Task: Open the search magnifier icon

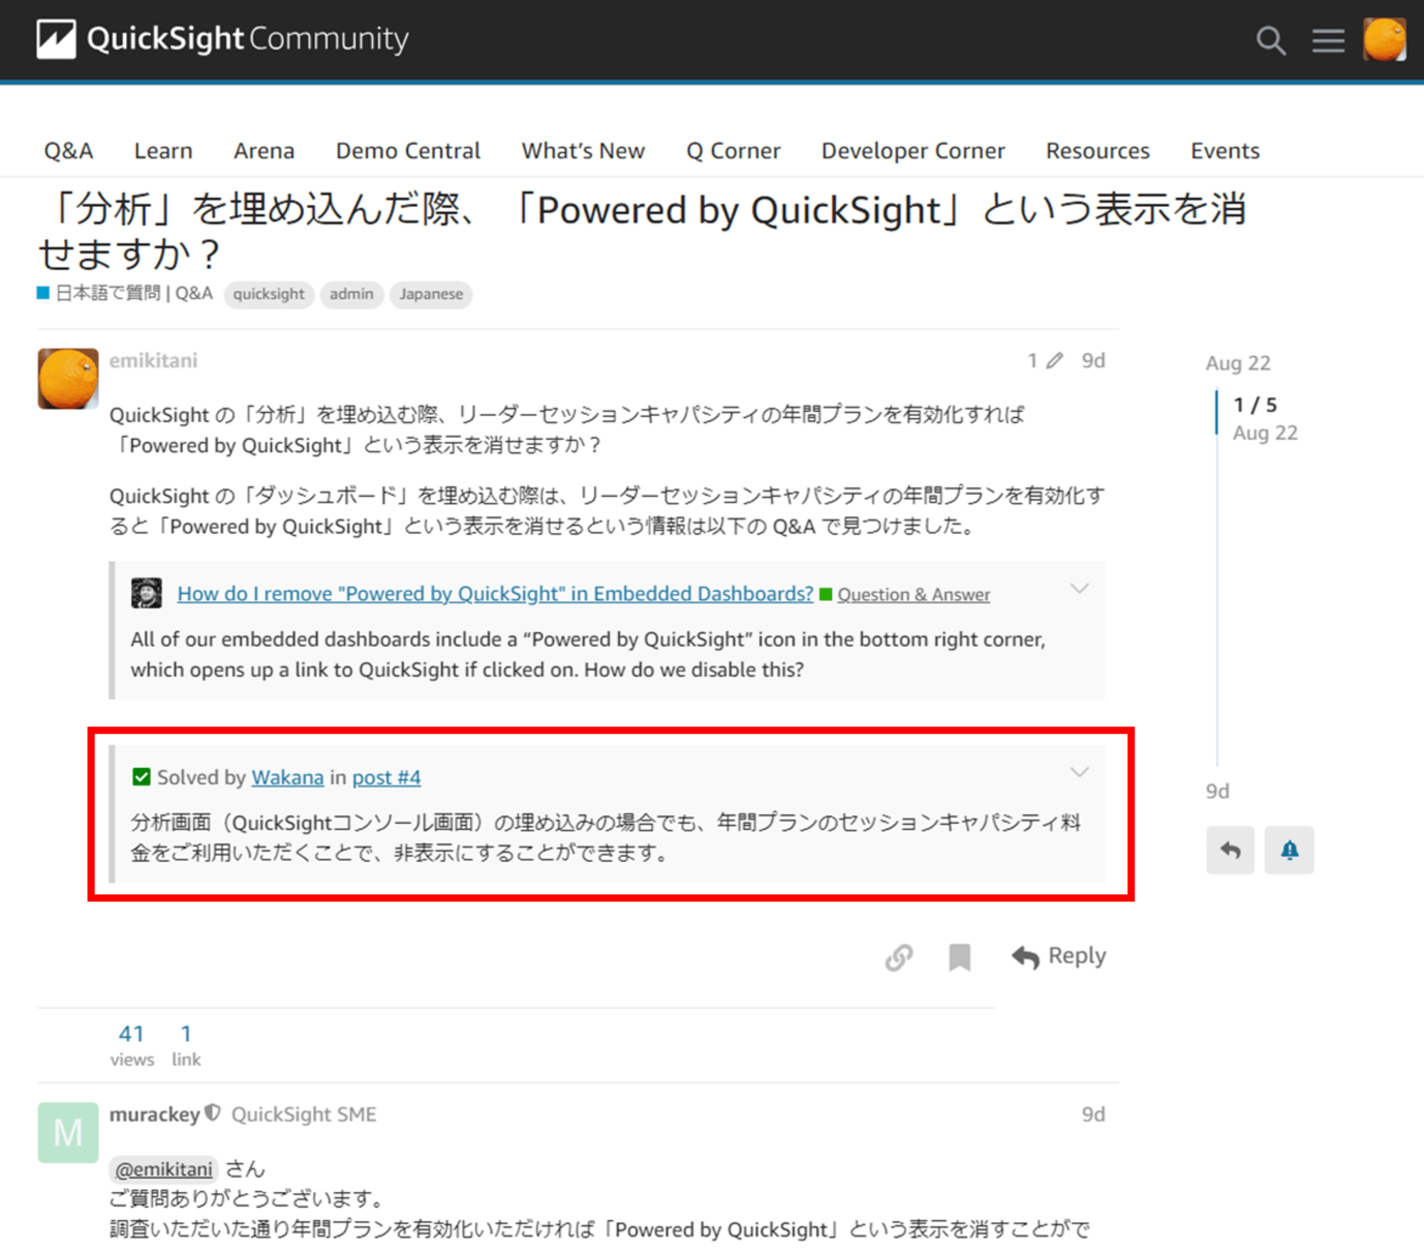Action: pyautogui.click(x=1271, y=41)
